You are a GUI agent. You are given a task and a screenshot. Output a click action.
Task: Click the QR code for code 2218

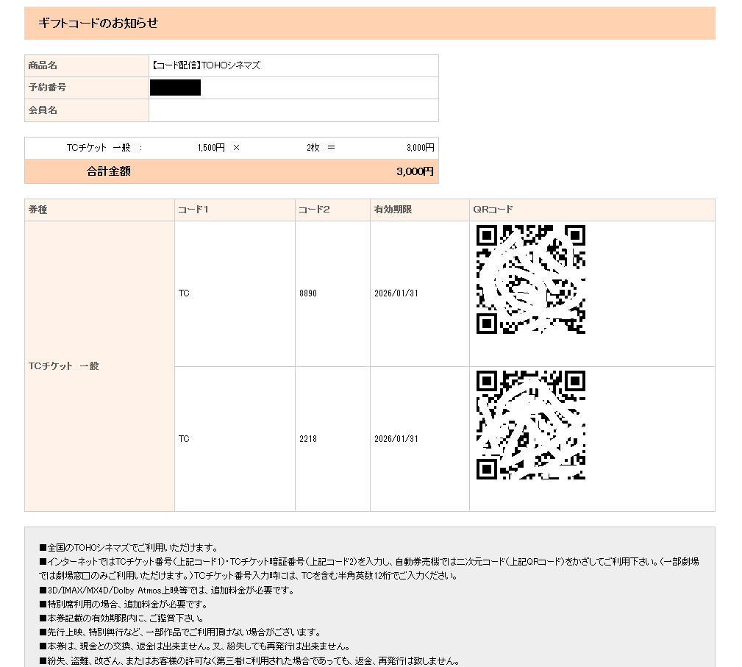click(x=530, y=425)
